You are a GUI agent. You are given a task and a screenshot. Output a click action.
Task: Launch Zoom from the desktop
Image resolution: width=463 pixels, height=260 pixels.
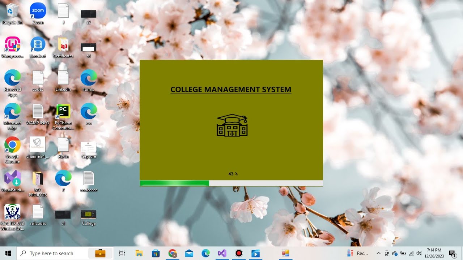click(38, 14)
